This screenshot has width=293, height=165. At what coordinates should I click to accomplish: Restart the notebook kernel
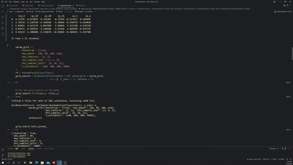60,11
